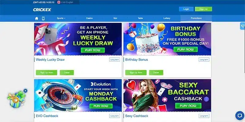Click the Login button
245x122 pixels.
coord(186,9)
